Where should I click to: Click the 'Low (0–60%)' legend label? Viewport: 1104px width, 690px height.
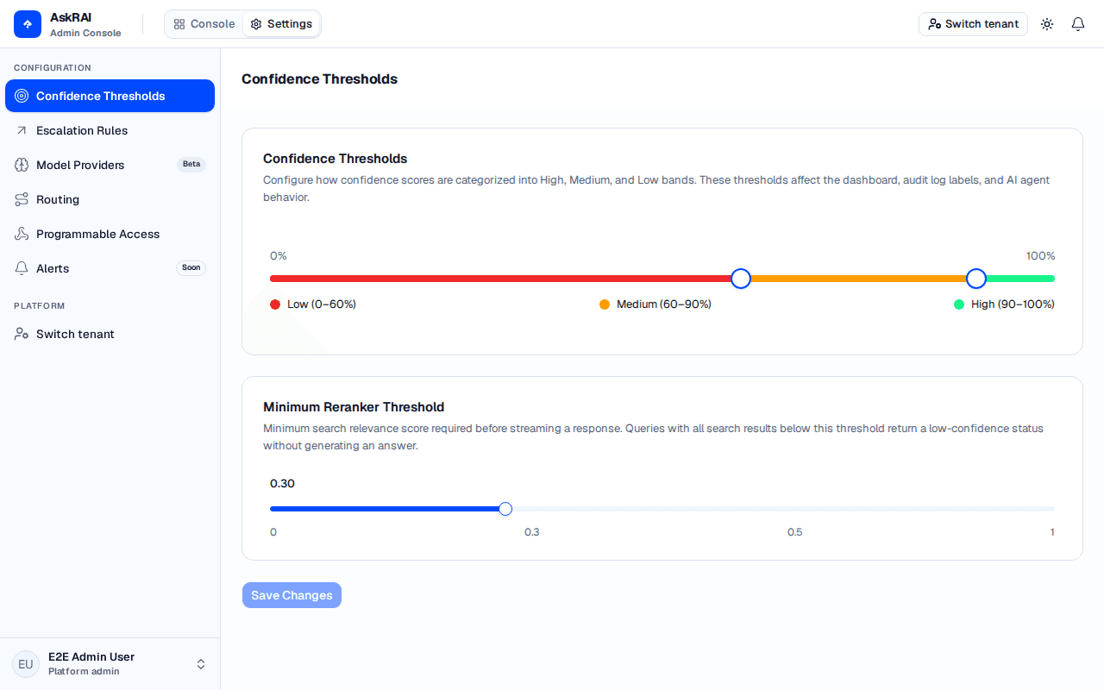322,304
